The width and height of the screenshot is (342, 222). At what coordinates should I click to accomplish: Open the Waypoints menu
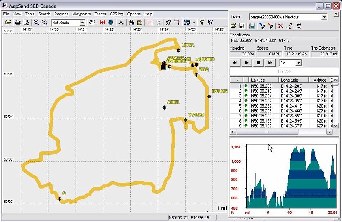(x=81, y=14)
